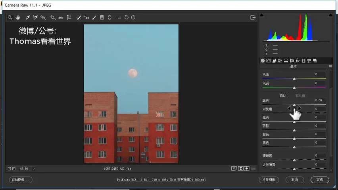
Task: Select the Zoom tool
Action: (10, 17)
